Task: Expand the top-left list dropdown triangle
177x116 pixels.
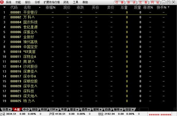Action: point(4,7)
